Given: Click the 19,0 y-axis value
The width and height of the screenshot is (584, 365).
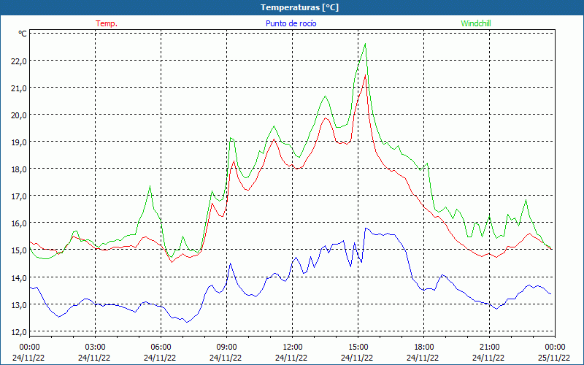Looking at the screenshot, I should point(20,142).
